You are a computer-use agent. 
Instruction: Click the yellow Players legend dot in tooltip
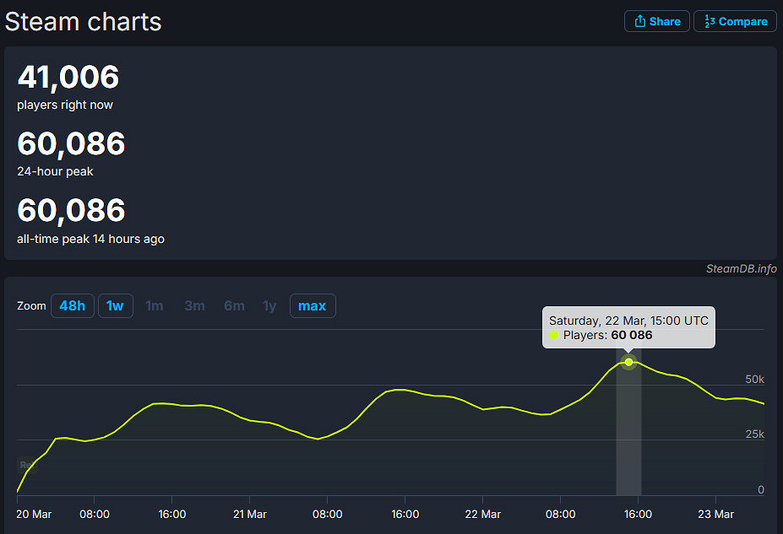click(x=555, y=335)
